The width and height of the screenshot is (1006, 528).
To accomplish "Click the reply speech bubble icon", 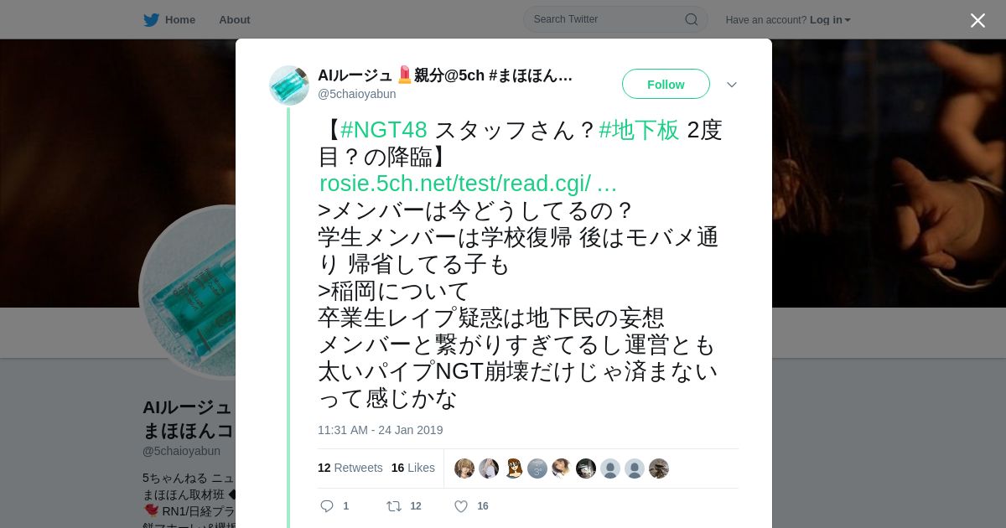I will (x=327, y=506).
